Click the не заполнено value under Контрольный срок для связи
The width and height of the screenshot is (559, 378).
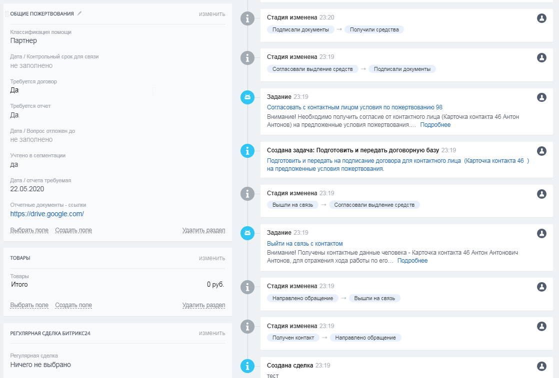tap(31, 65)
